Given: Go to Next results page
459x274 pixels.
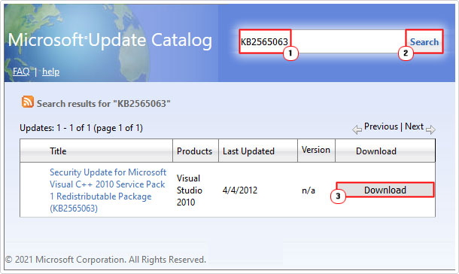Looking at the screenshot, I should pos(414,126).
